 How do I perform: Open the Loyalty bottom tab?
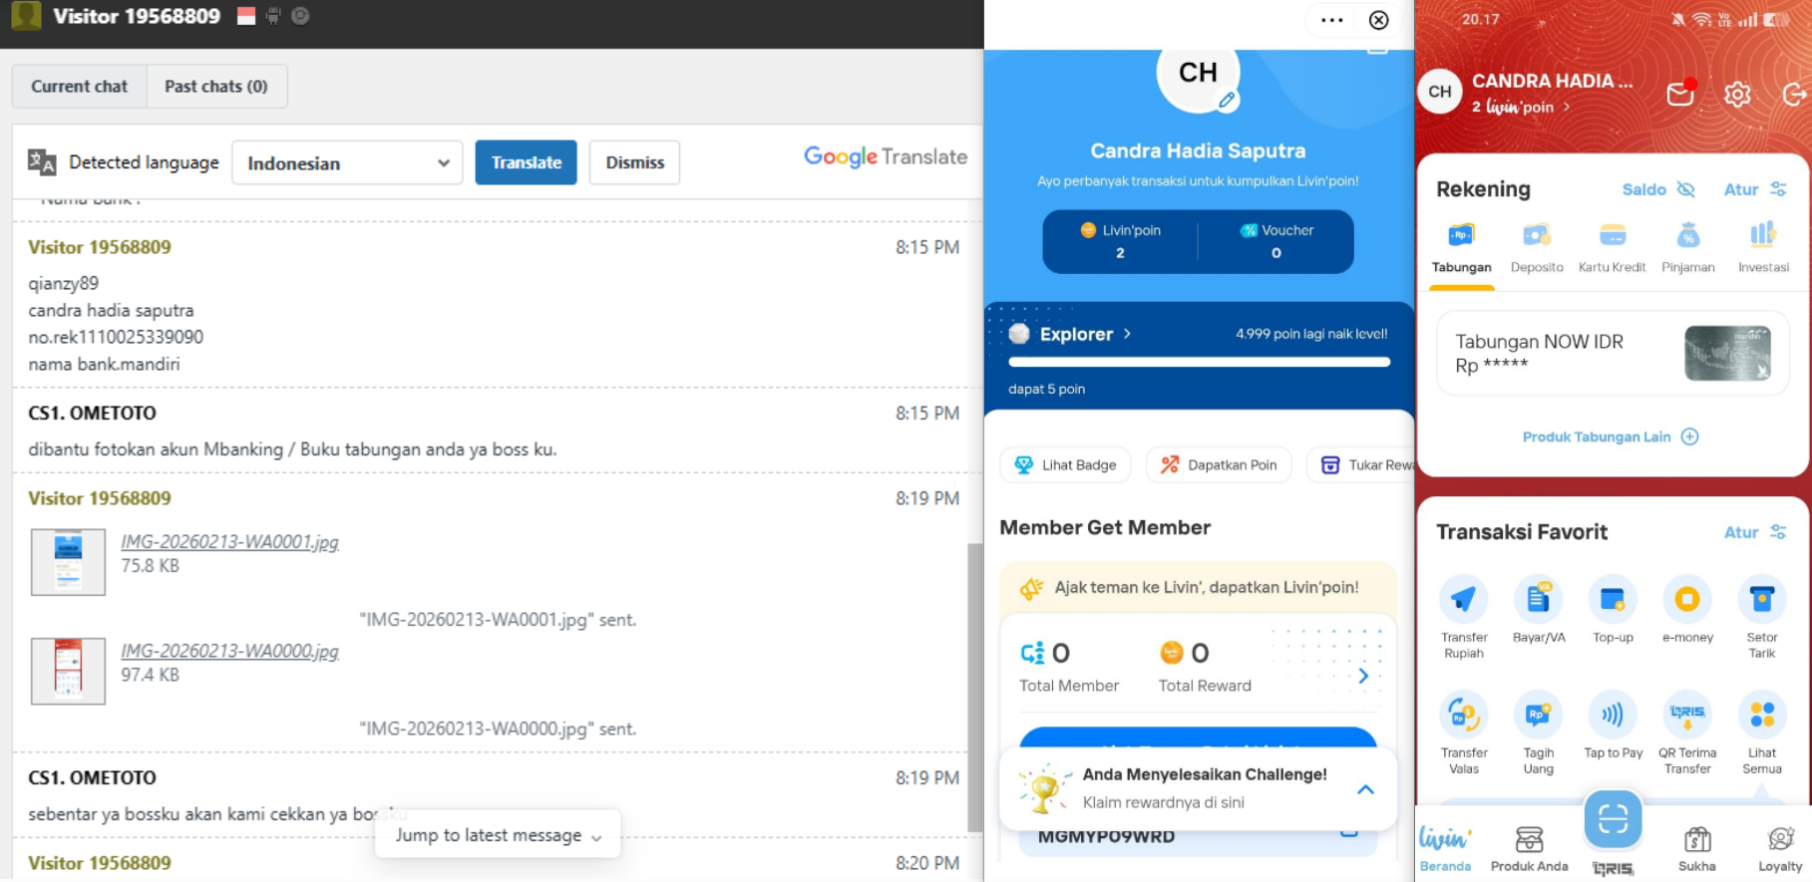click(x=1780, y=850)
